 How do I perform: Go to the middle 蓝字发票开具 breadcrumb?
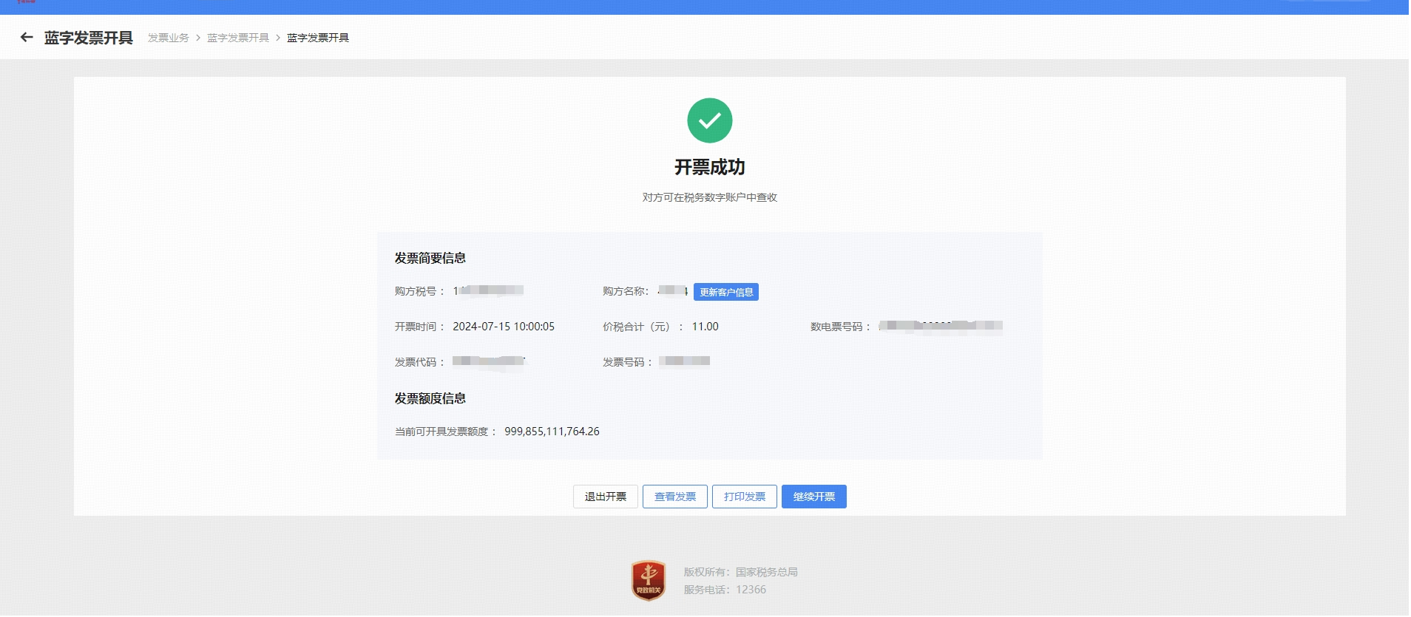point(238,38)
